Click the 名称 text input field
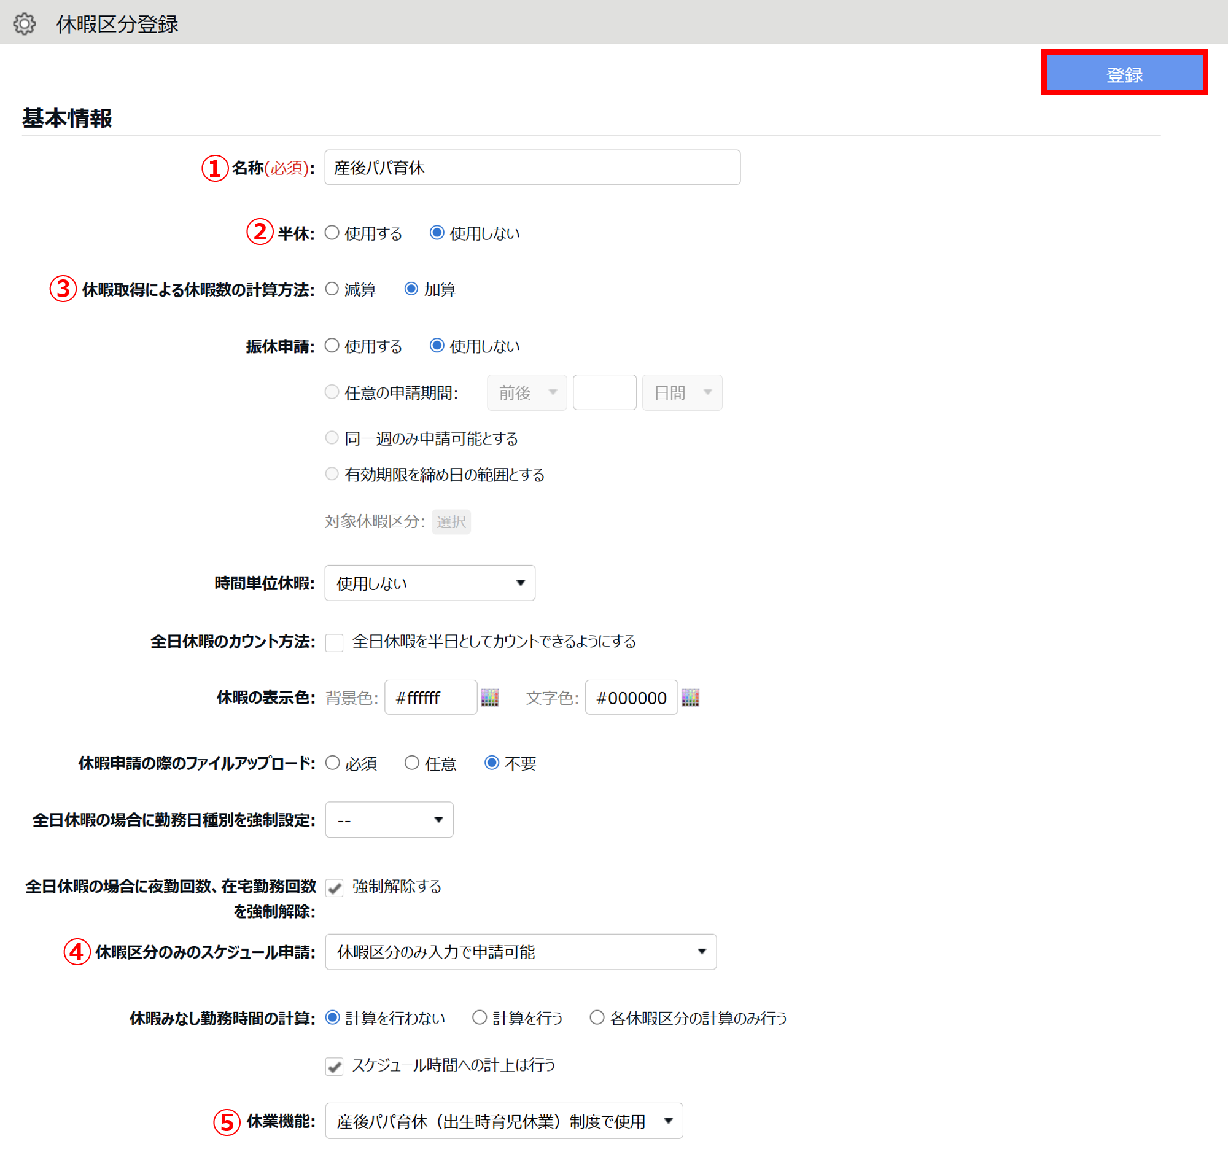Screen dimensions: 1228x1163 click(532, 168)
